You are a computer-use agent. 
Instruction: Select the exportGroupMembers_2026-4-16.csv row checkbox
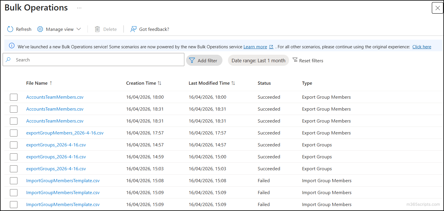point(14,133)
